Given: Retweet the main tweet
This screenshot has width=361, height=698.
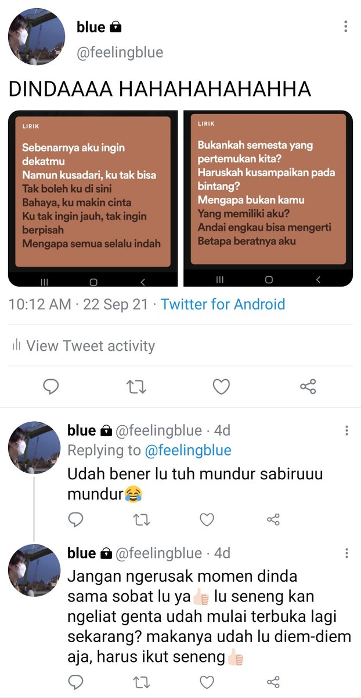Looking at the screenshot, I should click(137, 386).
